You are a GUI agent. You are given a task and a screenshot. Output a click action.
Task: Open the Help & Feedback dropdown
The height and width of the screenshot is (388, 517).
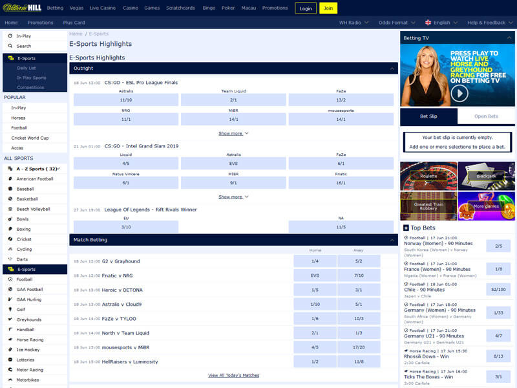pos(490,23)
